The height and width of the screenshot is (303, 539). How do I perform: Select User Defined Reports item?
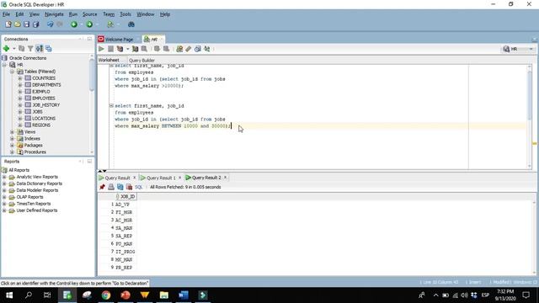pos(37,210)
